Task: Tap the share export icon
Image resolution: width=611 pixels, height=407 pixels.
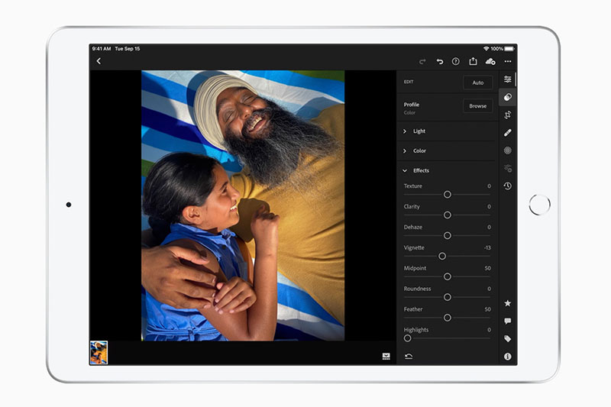Action: coord(473,61)
